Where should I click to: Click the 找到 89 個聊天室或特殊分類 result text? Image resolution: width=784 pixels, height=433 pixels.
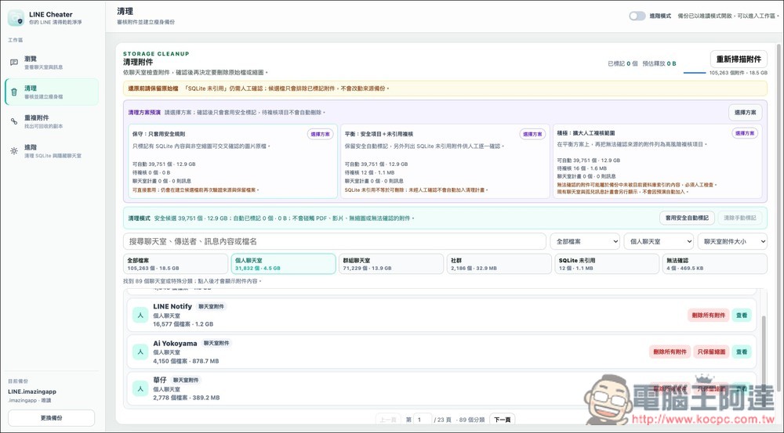(x=192, y=281)
